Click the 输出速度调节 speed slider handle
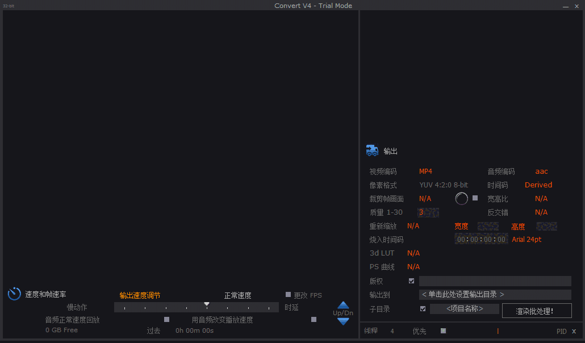Screen dimensions: 585x343 coord(207,306)
